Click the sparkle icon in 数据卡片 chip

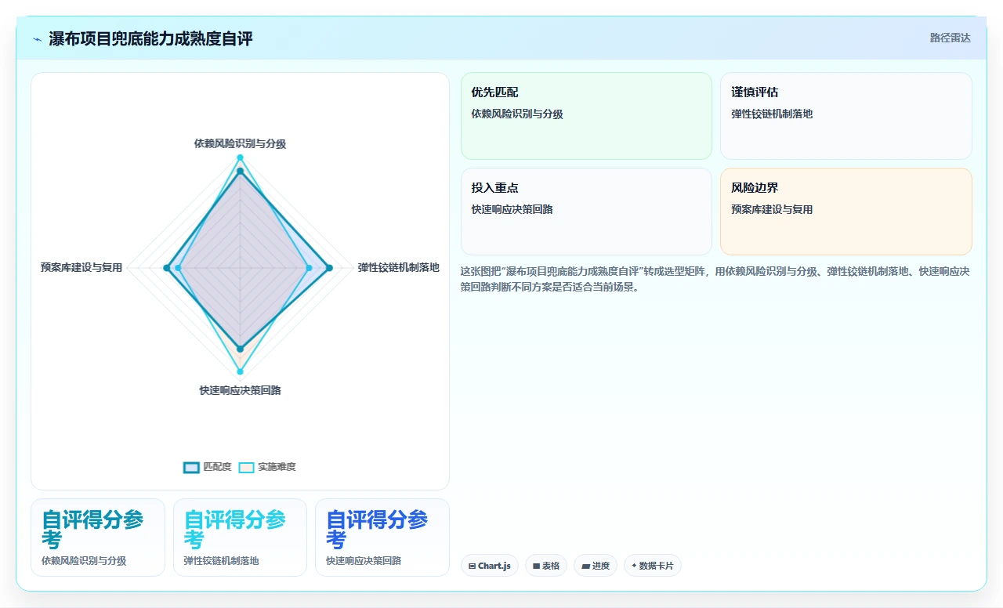pos(634,566)
